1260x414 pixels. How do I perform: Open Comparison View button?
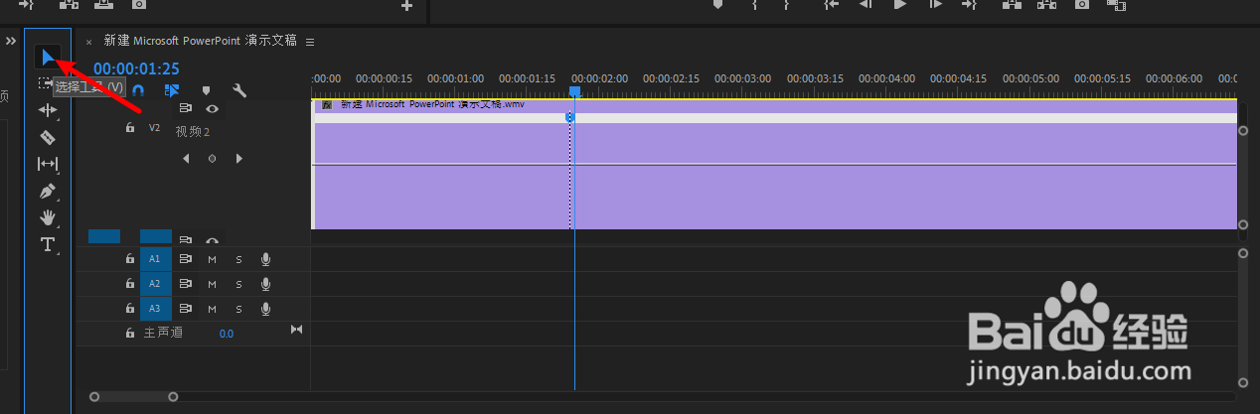click(1115, 5)
